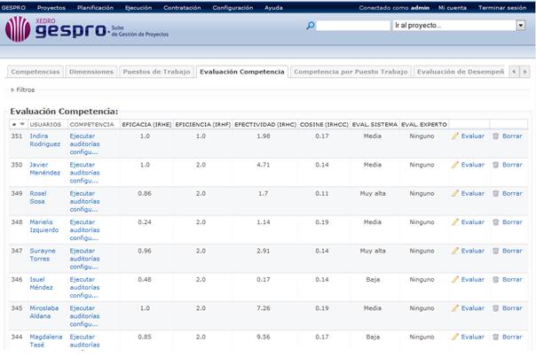Click pencil Evaluar icon for Rosel Sosa
536x357 pixels.
tap(455, 193)
